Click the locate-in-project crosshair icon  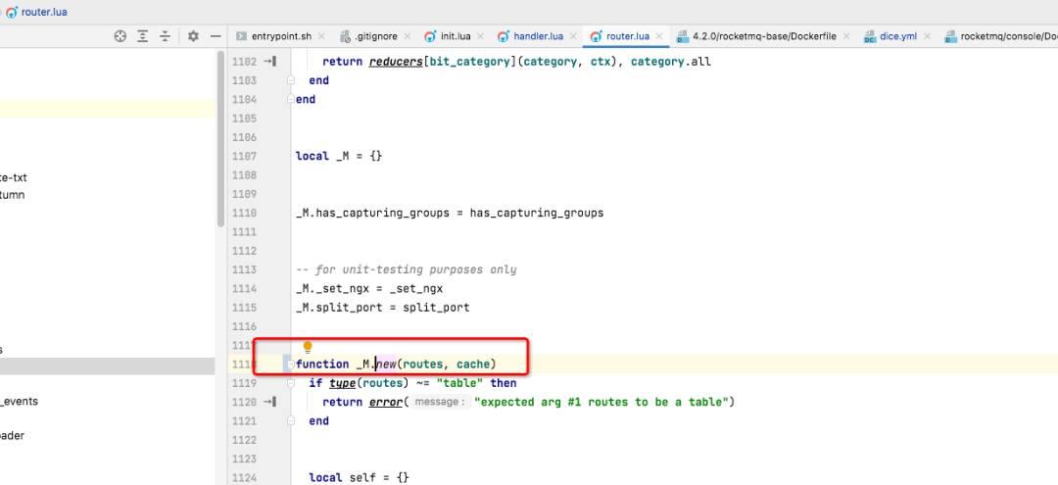click(120, 36)
